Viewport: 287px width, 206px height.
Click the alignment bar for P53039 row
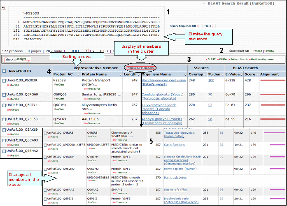[272, 81]
